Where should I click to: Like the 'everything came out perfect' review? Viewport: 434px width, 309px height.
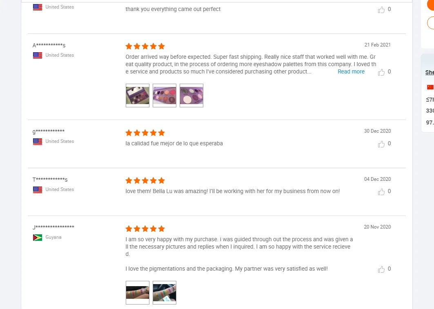click(381, 10)
